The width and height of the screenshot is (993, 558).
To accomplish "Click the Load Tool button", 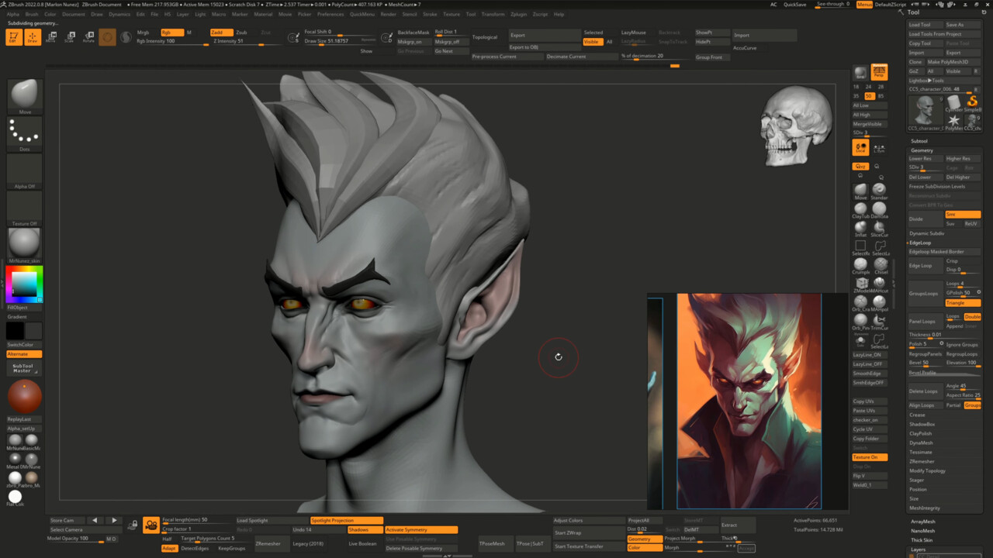I will pyautogui.click(x=926, y=25).
